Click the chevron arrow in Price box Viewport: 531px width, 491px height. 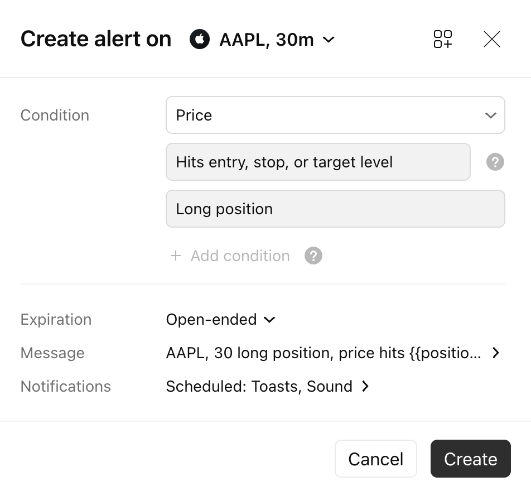490,115
